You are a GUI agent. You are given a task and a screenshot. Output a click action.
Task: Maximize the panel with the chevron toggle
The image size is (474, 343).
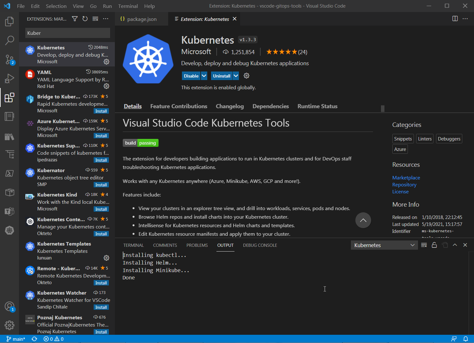[455, 245]
